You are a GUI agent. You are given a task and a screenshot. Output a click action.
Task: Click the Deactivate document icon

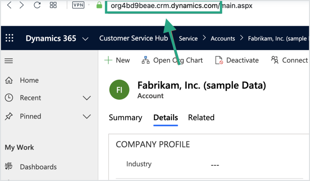click(x=219, y=60)
